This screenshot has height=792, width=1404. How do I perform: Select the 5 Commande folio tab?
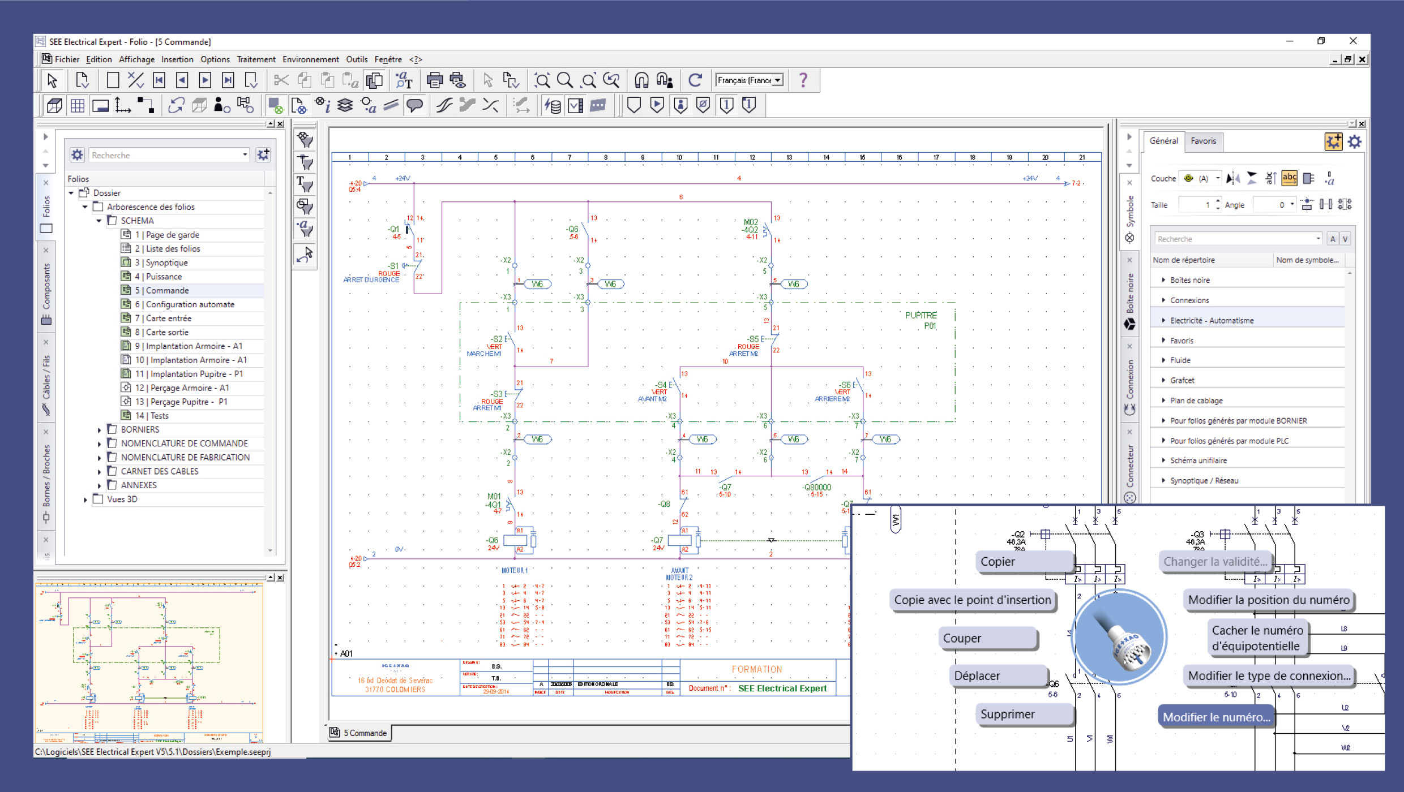point(360,733)
